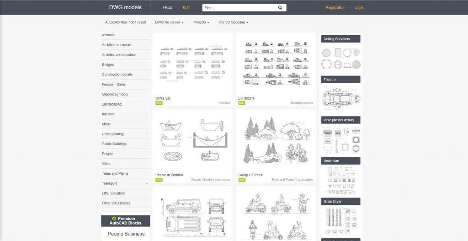Screen dimensions: 468x241
Task: Open the Ceiling Speakers header
Action: [341, 39]
